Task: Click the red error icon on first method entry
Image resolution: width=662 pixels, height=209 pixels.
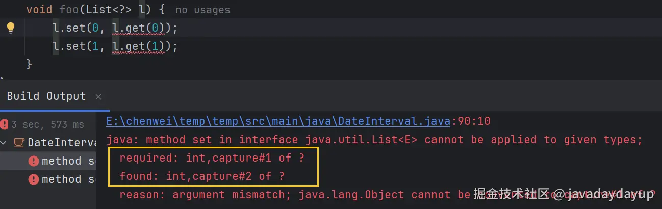Action: click(34, 161)
